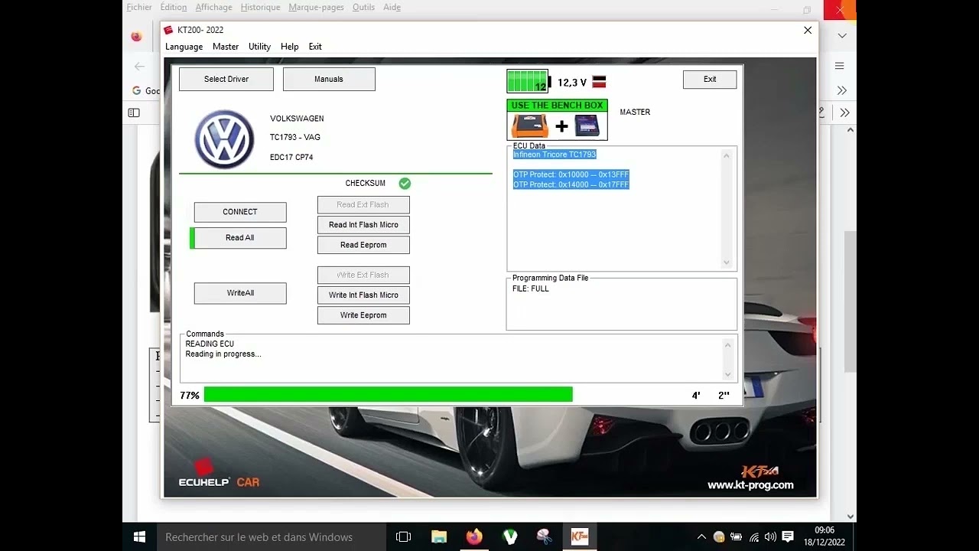Click the Commands box scroll down arrow

[727, 374]
